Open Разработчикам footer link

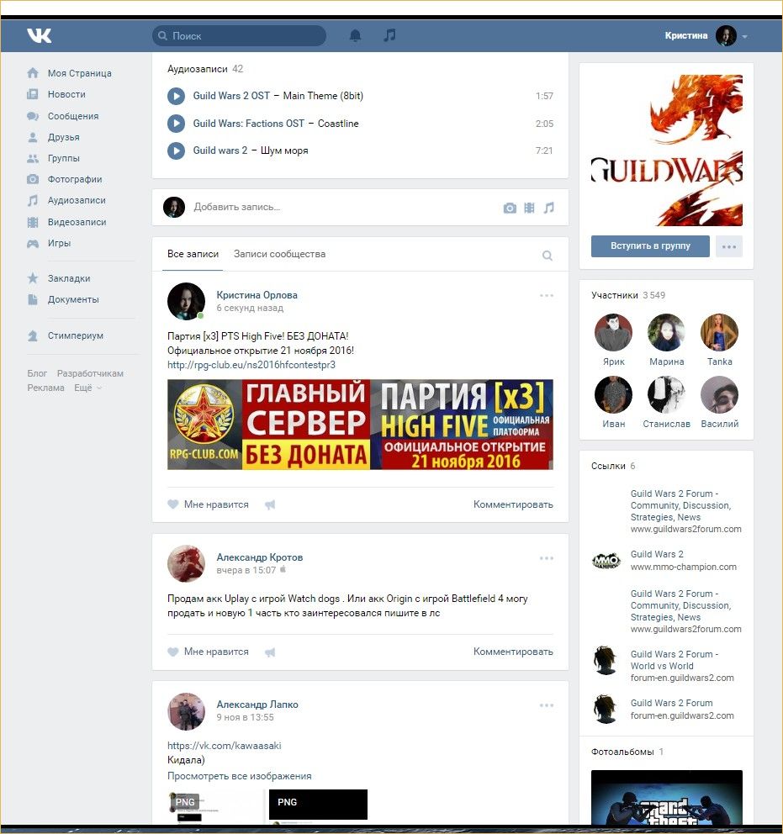(x=91, y=373)
